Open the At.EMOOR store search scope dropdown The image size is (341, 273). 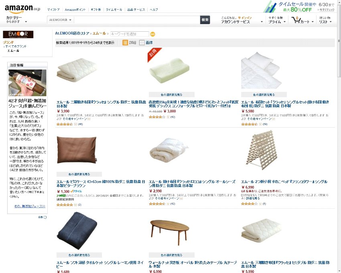point(60,20)
